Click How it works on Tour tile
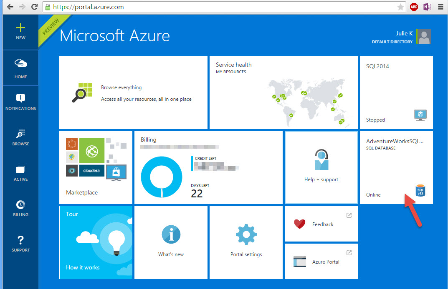The height and width of the screenshot is (289, 448). [83, 267]
